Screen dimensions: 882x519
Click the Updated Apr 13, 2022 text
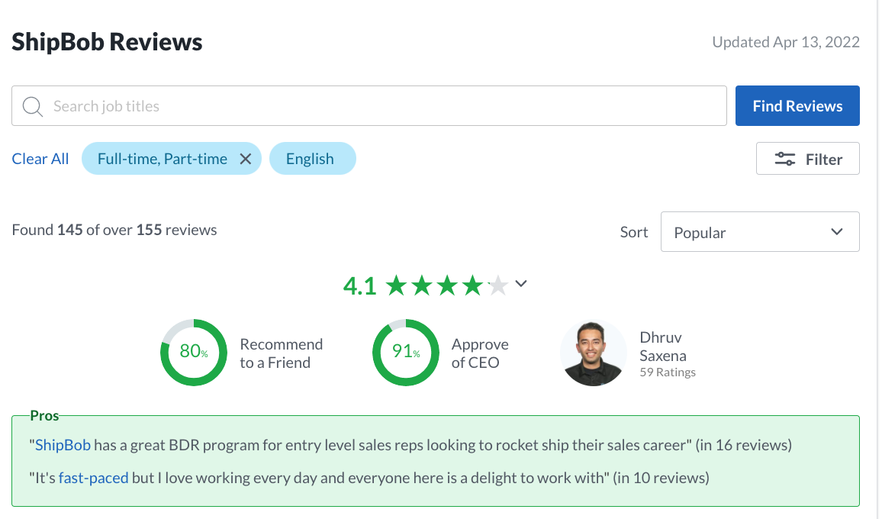(x=786, y=42)
